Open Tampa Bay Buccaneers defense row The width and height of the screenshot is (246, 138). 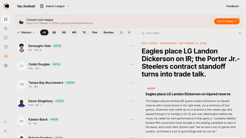coord(75,84)
